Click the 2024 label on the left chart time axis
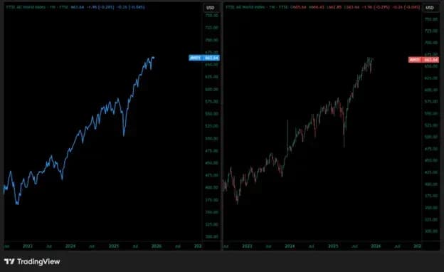Image resolution: width=444 pixels, height=272 pixels. 70,246
